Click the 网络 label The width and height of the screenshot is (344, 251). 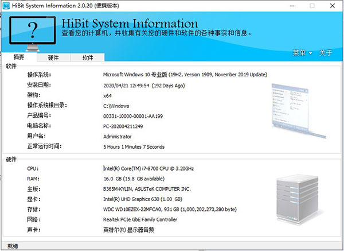pos(34,219)
